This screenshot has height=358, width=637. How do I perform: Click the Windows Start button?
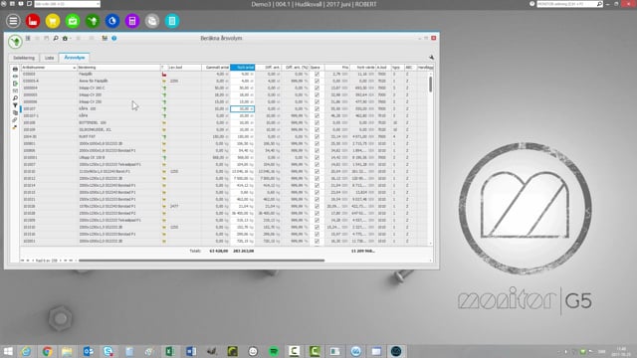click(x=8, y=351)
